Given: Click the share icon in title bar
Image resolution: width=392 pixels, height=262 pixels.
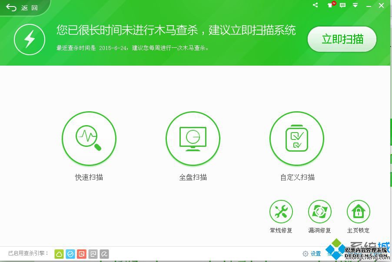Looking at the screenshot, I should pyautogui.click(x=316, y=5).
